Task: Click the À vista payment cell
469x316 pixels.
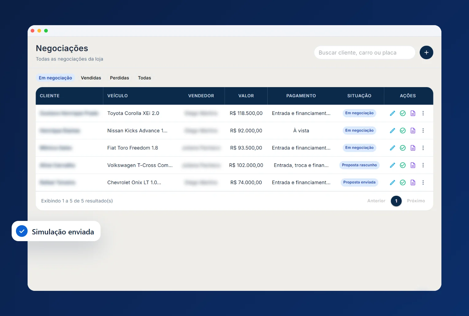Action: [301, 130]
